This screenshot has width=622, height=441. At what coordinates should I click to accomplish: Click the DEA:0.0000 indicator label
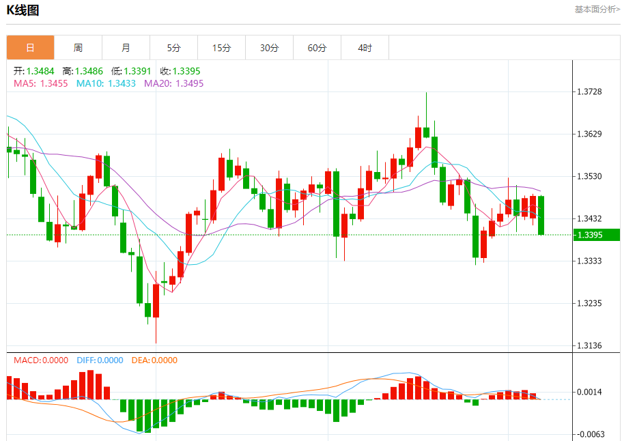[154, 360]
